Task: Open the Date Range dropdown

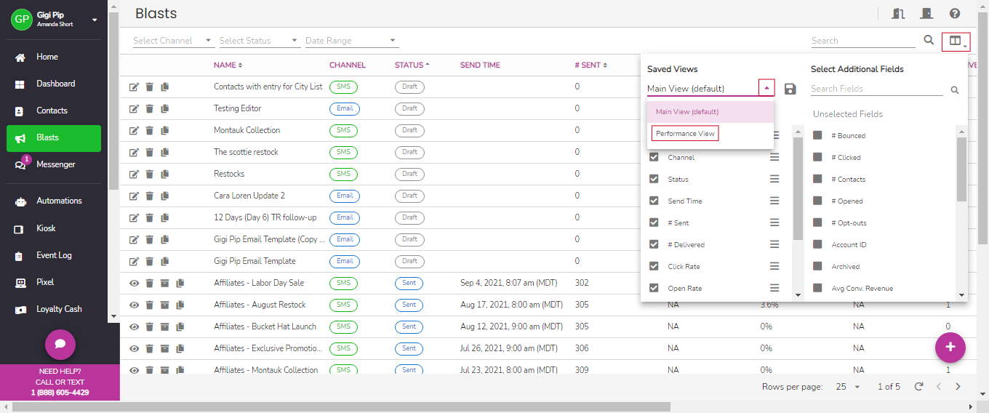Action: 351,41
